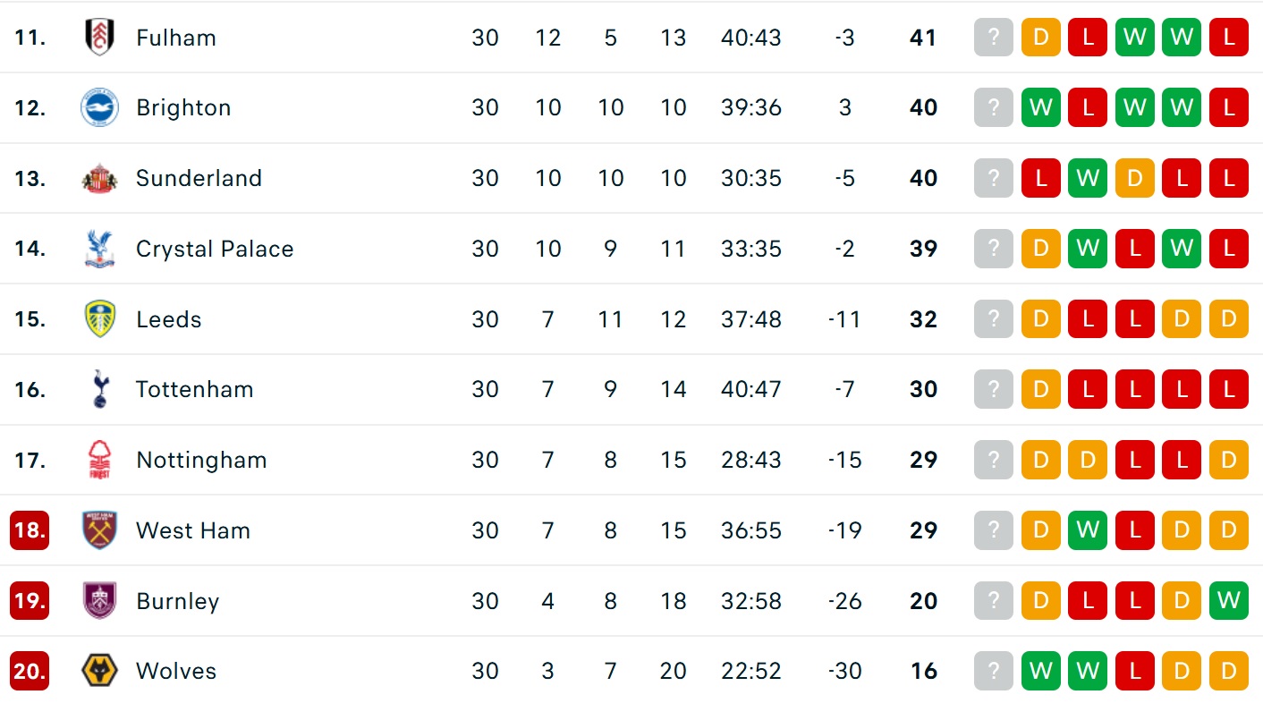The width and height of the screenshot is (1263, 703).
Task: Open the Sunderland team name link
Action: pyautogui.click(x=199, y=178)
